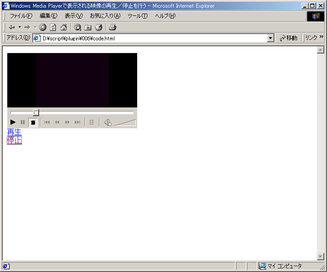The image size is (327, 272).
Task: Click the vertical scrollbar down arrow
Action: tap(321, 257)
